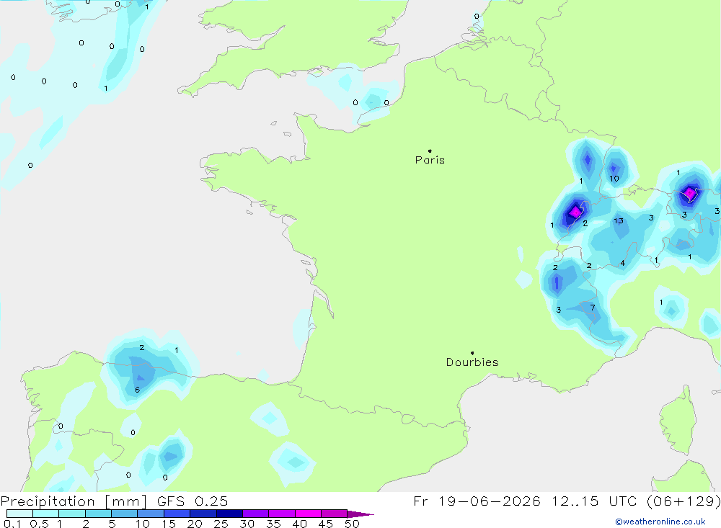
Task: Click the 20–25 mm legend swatch
Action: [x=203, y=514]
